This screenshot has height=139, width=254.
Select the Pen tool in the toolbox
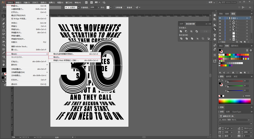point(4,23)
